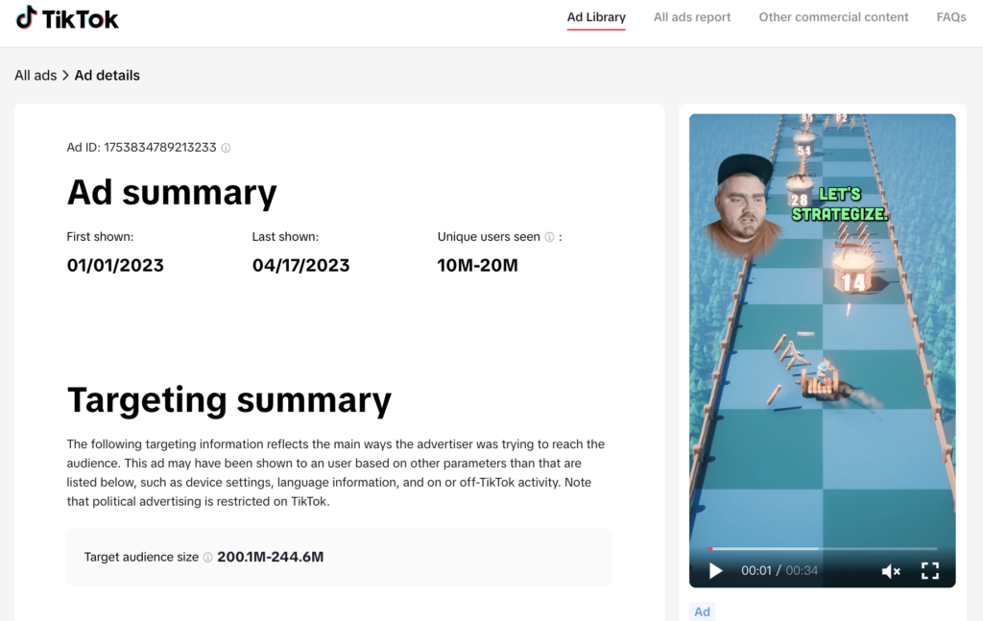Screen dimensions: 983x621
Task: Click the Ad label below the video
Action: [702, 611]
